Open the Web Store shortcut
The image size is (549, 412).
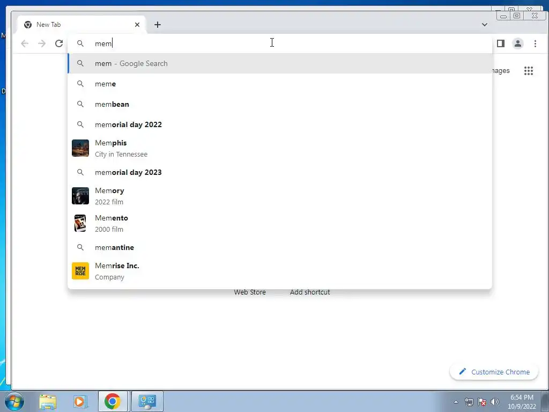(x=250, y=292)
